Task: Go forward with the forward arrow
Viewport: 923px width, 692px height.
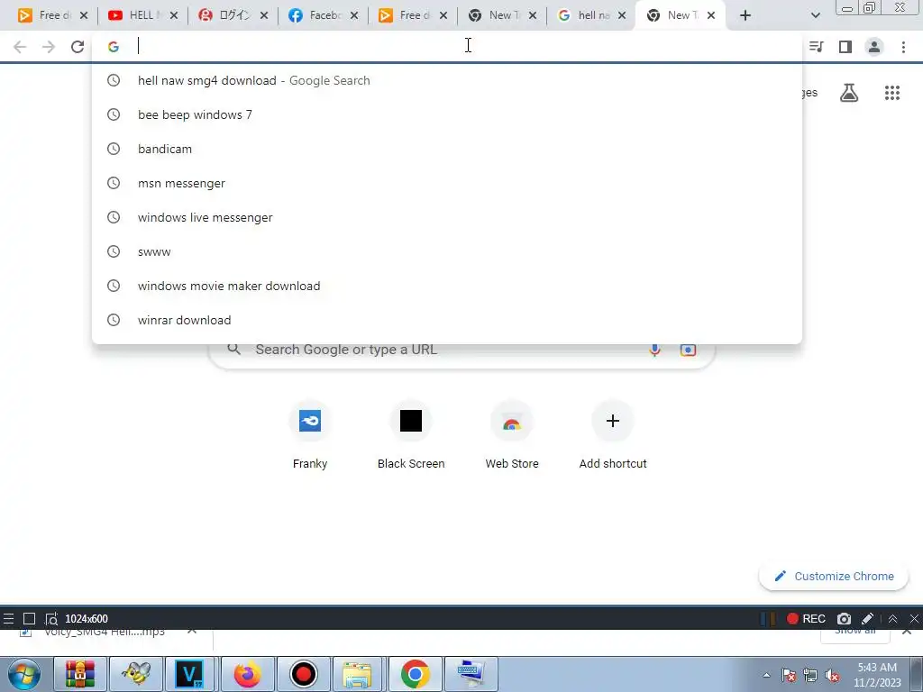Action: click(49, 47)
